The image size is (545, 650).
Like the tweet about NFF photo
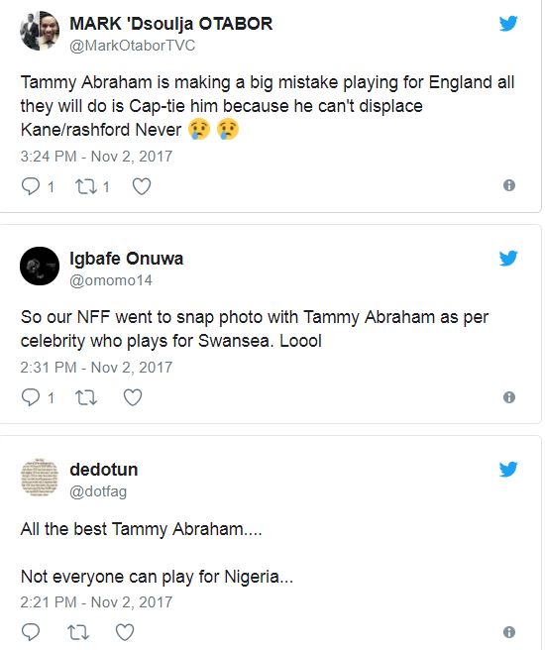coord(133,397)
